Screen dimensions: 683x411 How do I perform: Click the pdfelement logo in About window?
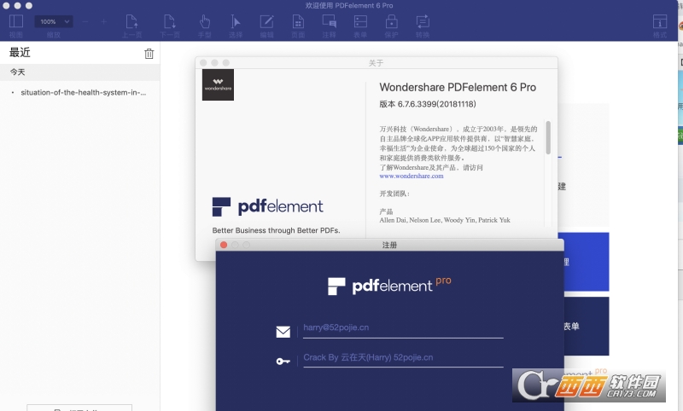coord(267,206)
